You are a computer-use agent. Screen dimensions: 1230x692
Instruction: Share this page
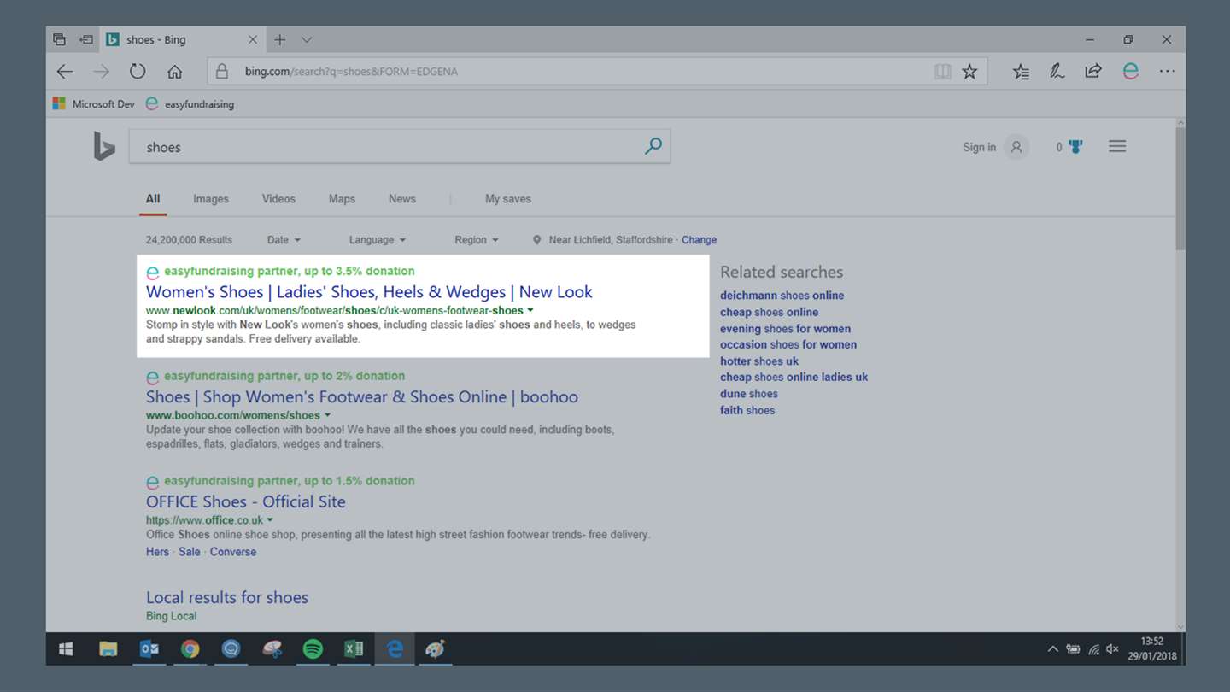(1093, 72)
